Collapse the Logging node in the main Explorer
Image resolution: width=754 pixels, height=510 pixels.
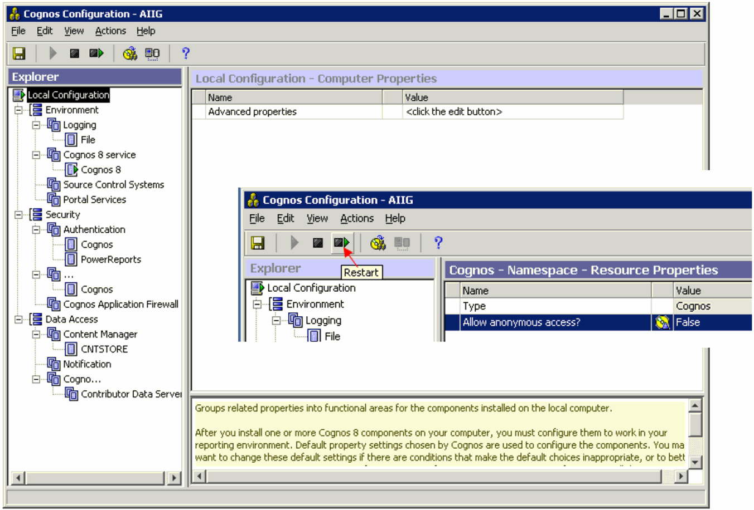[36, 125]
